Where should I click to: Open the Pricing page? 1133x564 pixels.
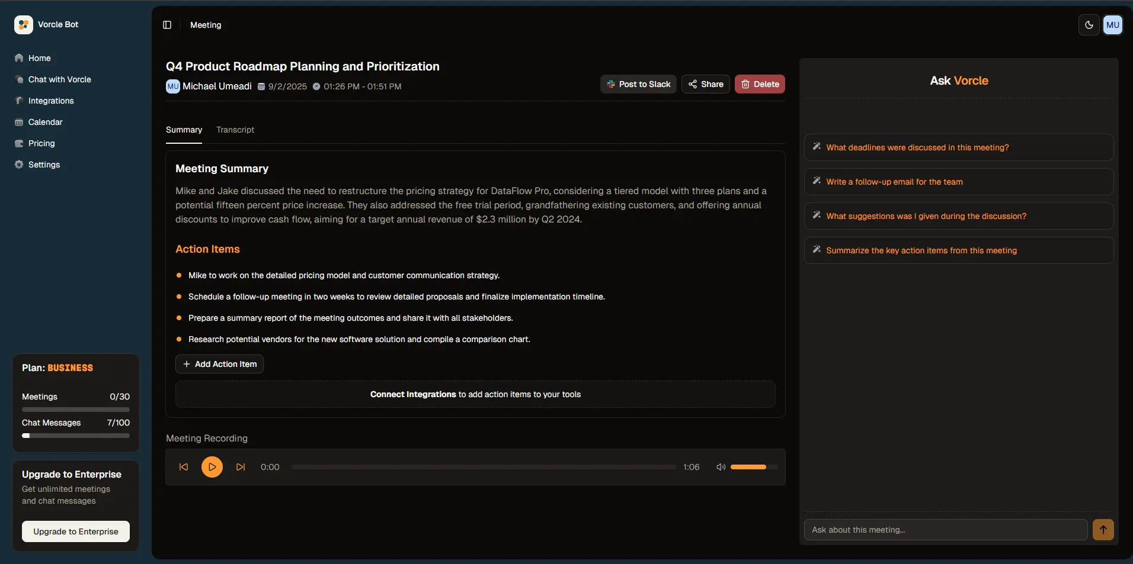41,143
